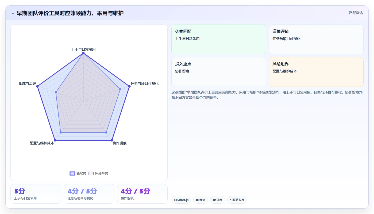Click the outer data point at 任务与项目可视化 vertex
Image resolution: width=374 pixels, height=214 pixels.
coord(129,86)
